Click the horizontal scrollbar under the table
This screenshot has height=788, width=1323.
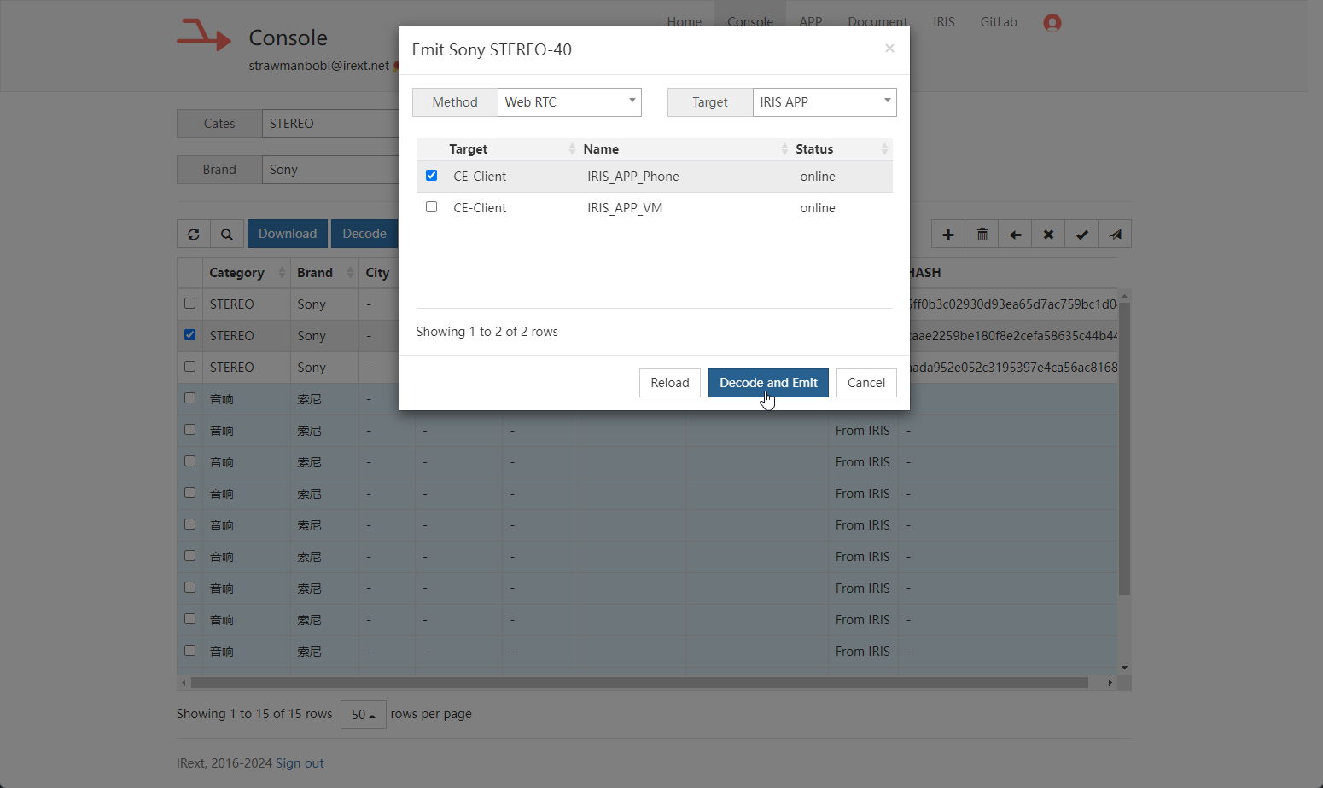pos(638,683)
